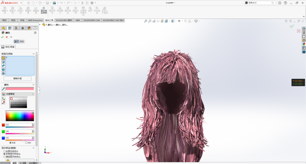Open the PropertyManager tab icon
The width and height of the screenshot is (306, 164).
tap(10, 28)
